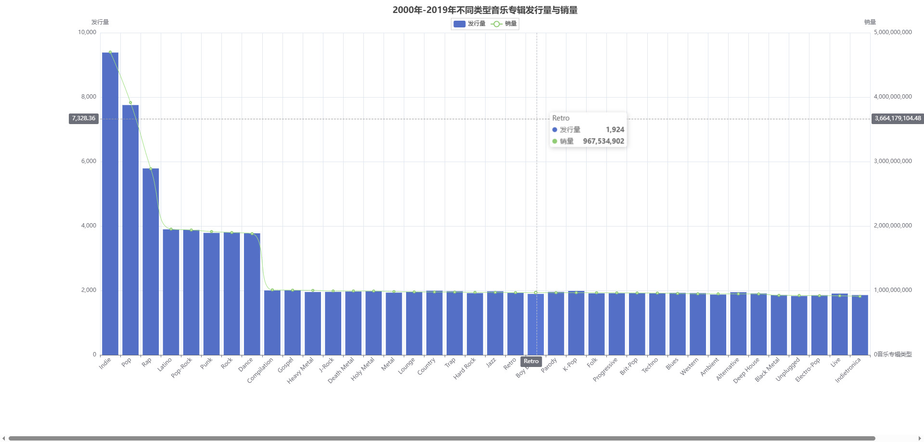Select the Pop-Rock bar

[191, 292]
